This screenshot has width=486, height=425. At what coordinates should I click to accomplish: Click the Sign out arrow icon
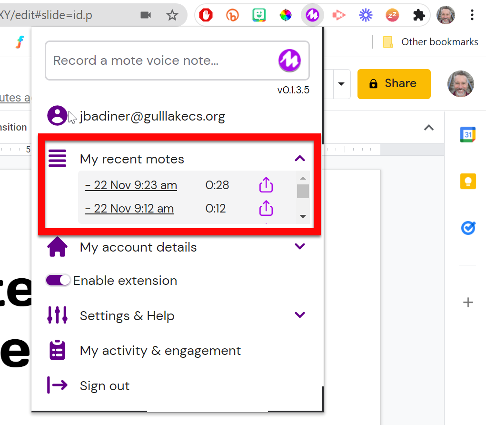click(x=57, y=385)
